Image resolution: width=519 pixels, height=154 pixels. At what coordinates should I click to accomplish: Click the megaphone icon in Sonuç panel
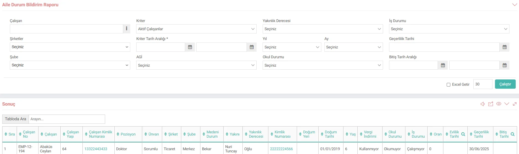(483, 104)
